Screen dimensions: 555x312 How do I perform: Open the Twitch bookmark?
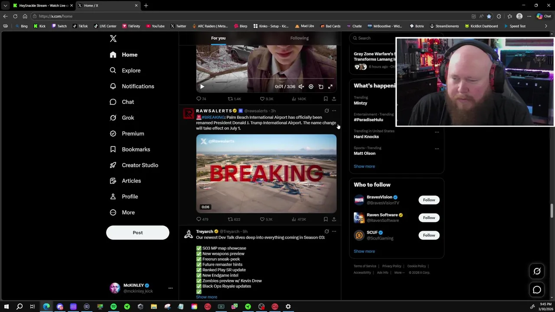59,26
